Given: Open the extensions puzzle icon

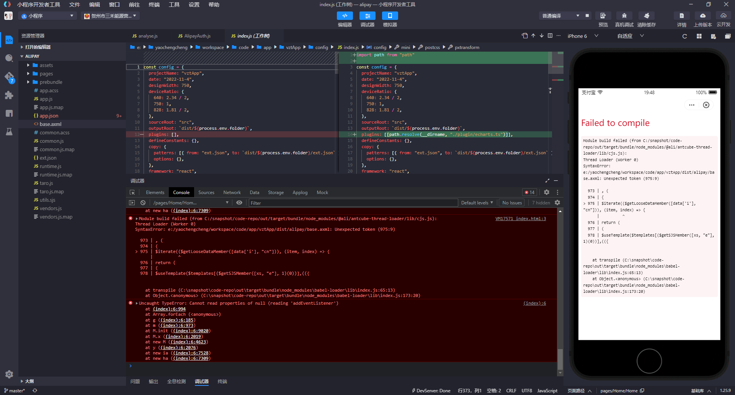Looking at the screenshot, I should click(9, 95).
